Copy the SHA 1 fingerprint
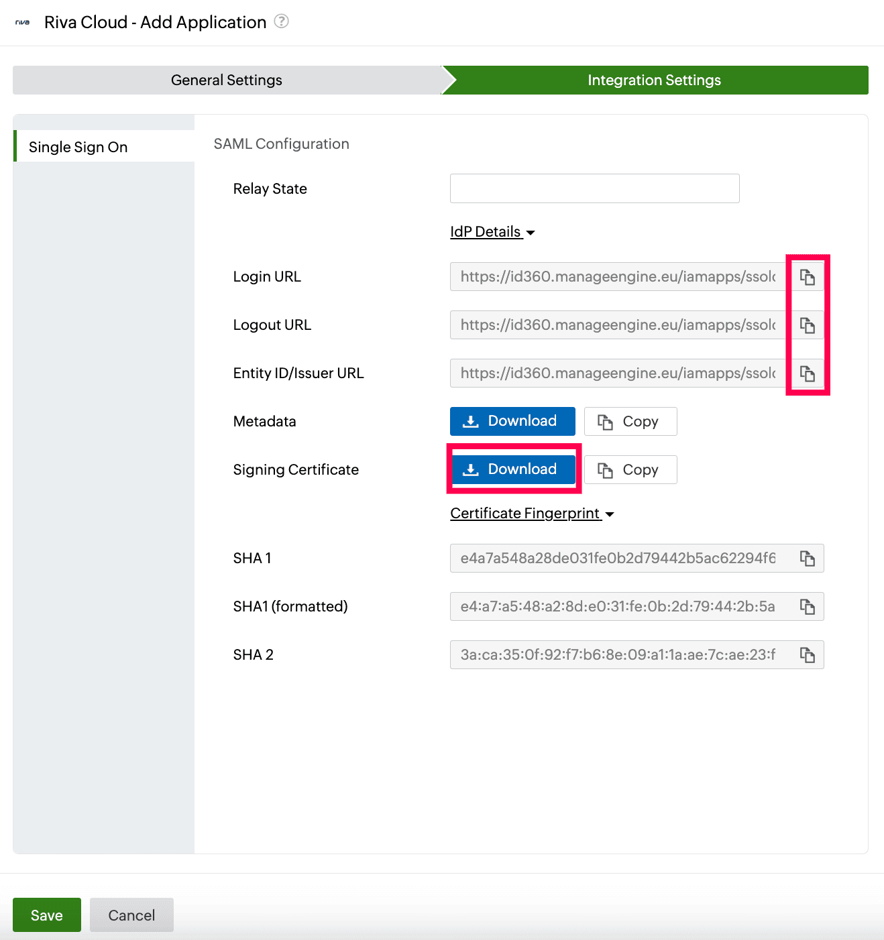Viewport: 884px width, 940px height. (x=807, y=558)
